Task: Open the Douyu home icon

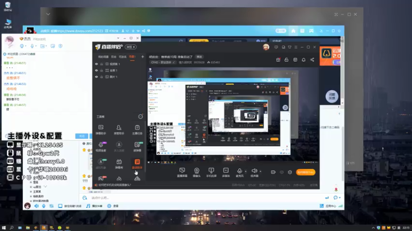Action: (293, 31)
